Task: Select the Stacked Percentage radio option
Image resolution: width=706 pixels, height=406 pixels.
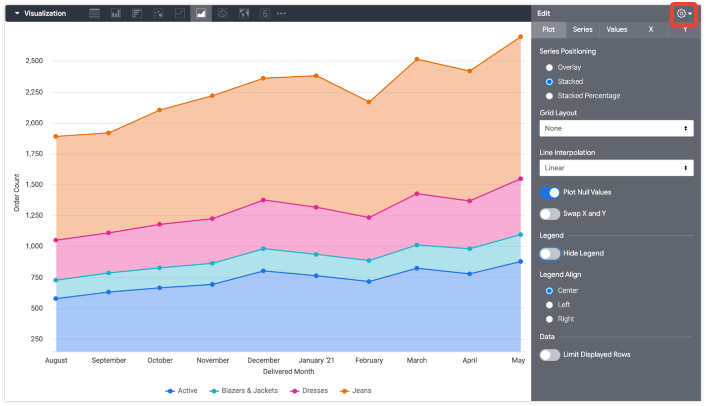Action: coord(549,96)
